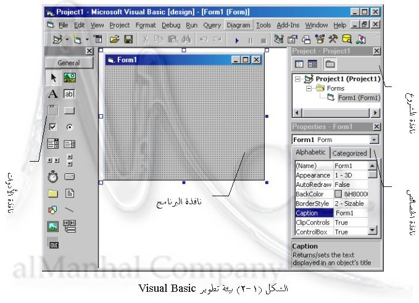Screen dimensions: 419x303
Task: Click scroll-down arrow of properties list
Action: tap(373, 230)
